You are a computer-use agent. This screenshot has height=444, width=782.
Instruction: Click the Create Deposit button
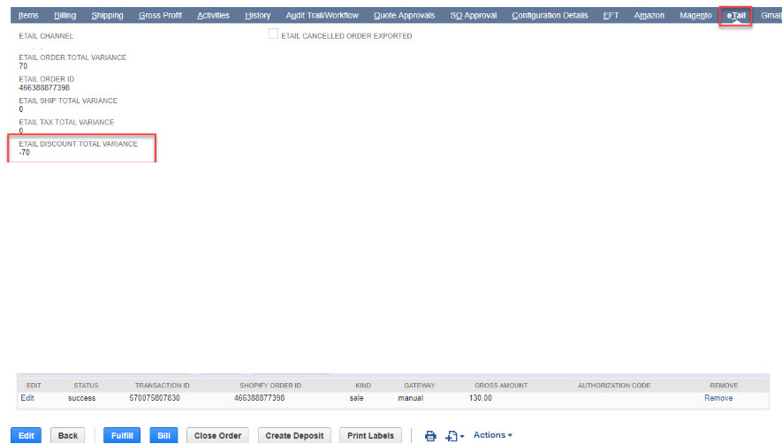click(295, 436)
